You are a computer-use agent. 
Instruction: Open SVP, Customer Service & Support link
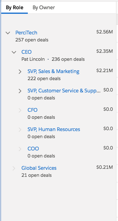click(x=64, y=91)
